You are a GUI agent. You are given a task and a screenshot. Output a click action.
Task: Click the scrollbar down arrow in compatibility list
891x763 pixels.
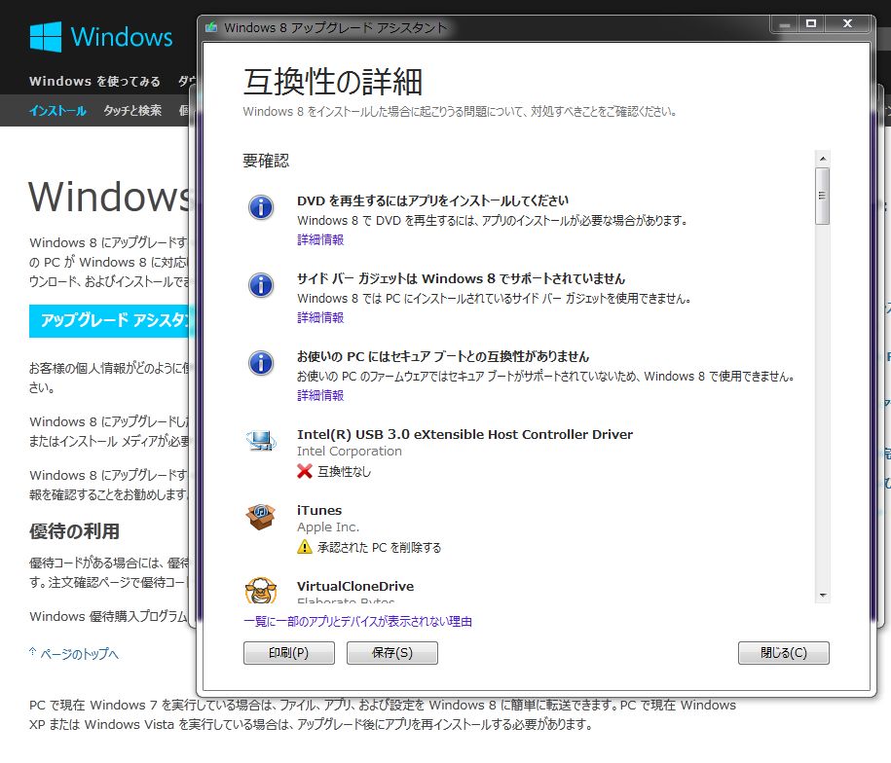click(x=822, y=596)
